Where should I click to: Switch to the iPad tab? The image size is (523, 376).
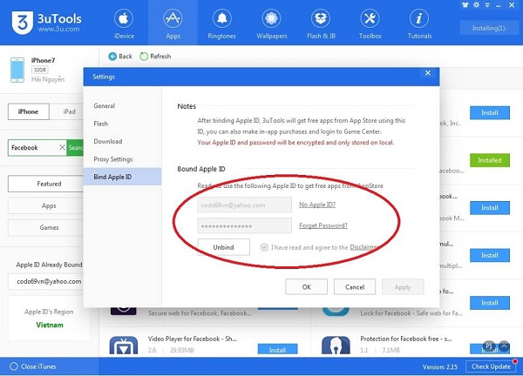pos(69,111)
